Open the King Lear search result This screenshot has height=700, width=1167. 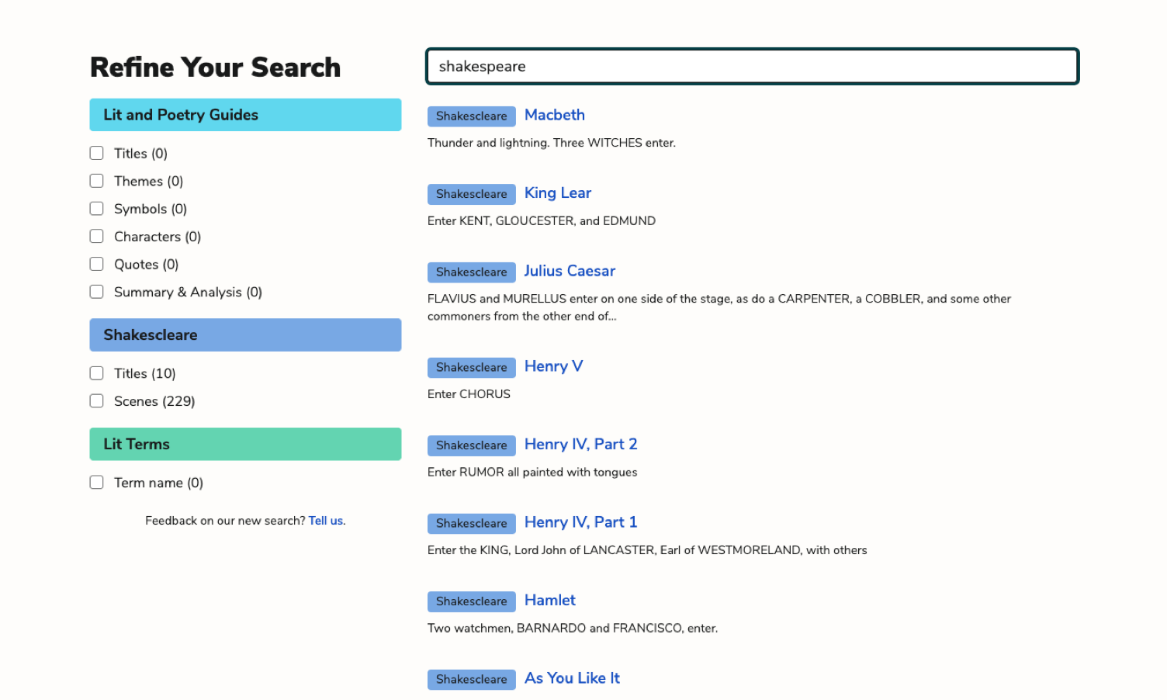[557, 192]
